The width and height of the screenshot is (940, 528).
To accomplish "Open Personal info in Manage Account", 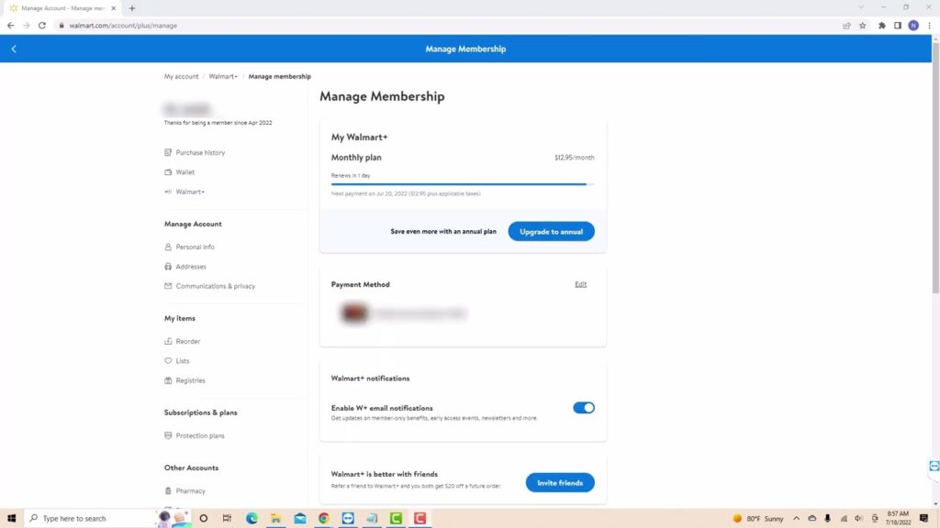I will tap(195, 247).
